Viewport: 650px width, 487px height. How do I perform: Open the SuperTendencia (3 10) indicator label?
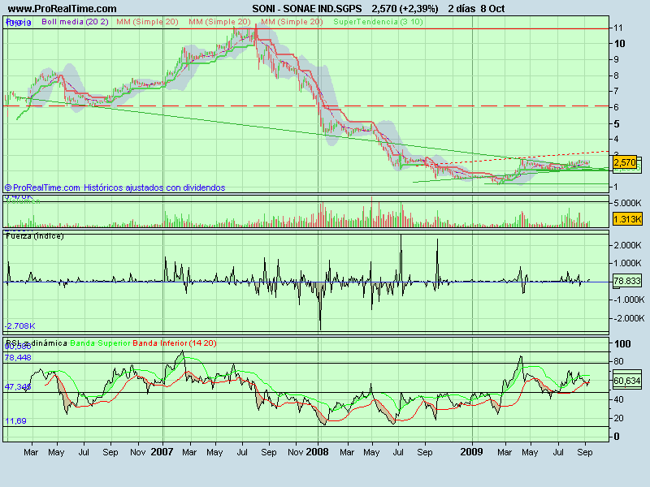378,22
